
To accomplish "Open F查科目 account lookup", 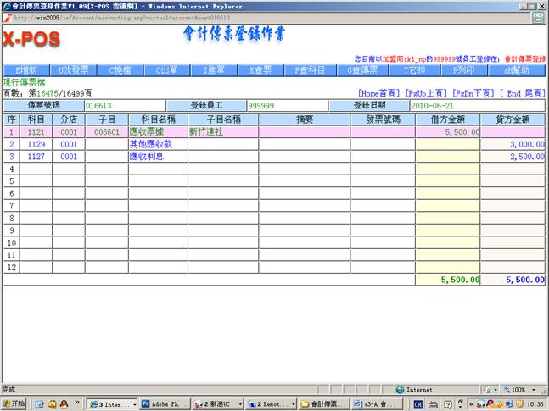I will click(x=308, y=70).
